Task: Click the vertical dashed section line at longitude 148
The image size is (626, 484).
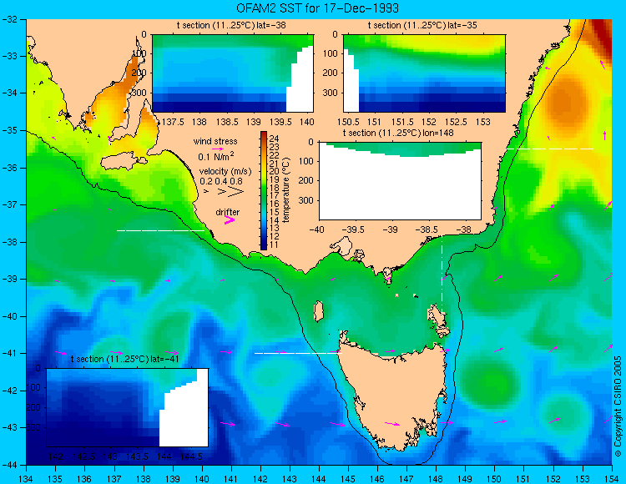Action: pyautogui.click(x=442, y=275)
